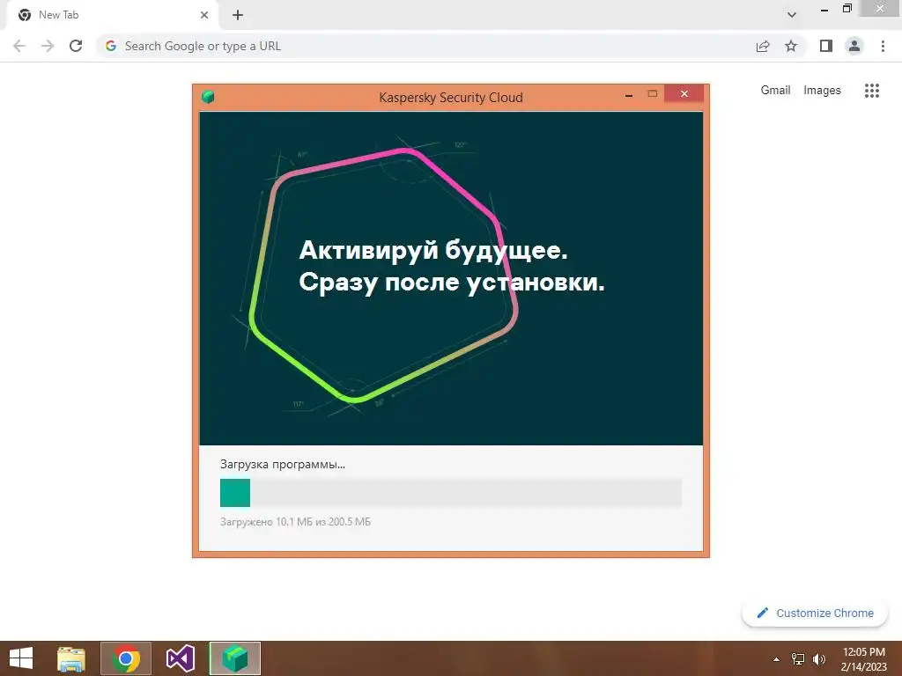Close the New Tab tab
The image size is (902, 676).
pyautogui.click(x=204, y=15)
